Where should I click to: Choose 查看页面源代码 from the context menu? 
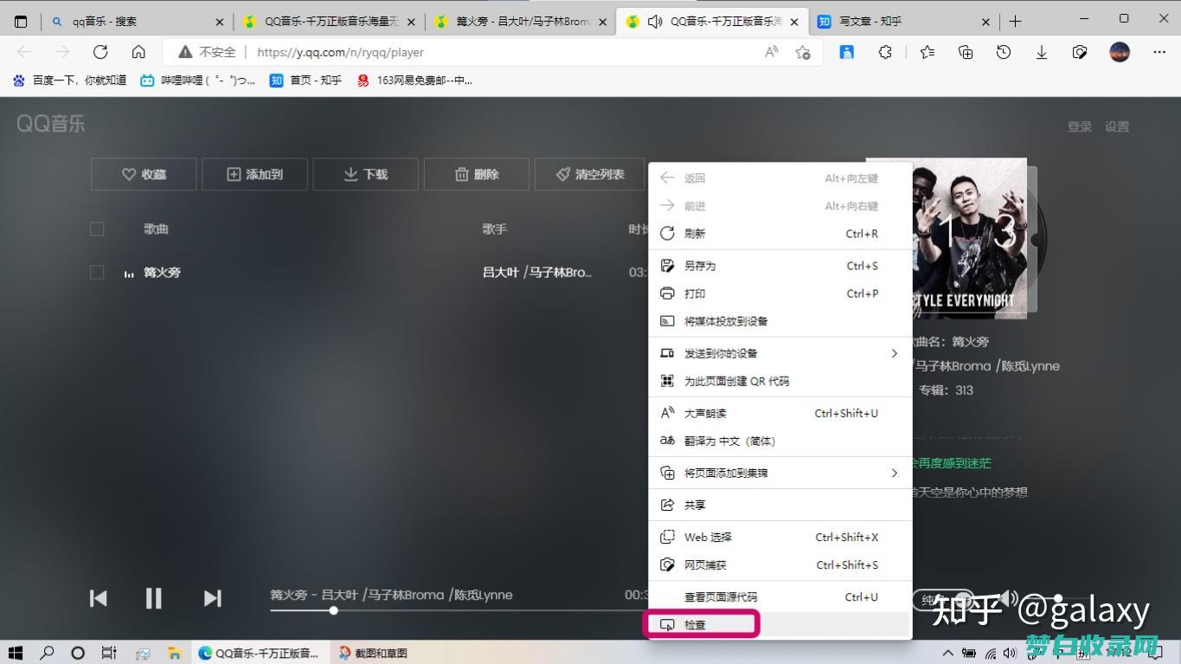[780, 596]
